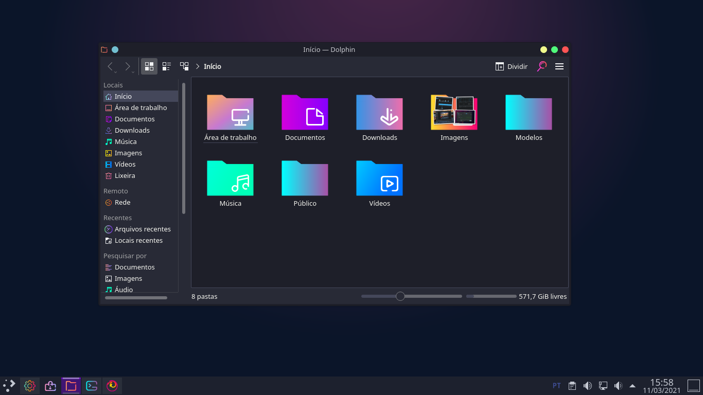Click the forward navigation arrow
The width and height of the screenshot is (703, 395).
[x=128, y=66]
